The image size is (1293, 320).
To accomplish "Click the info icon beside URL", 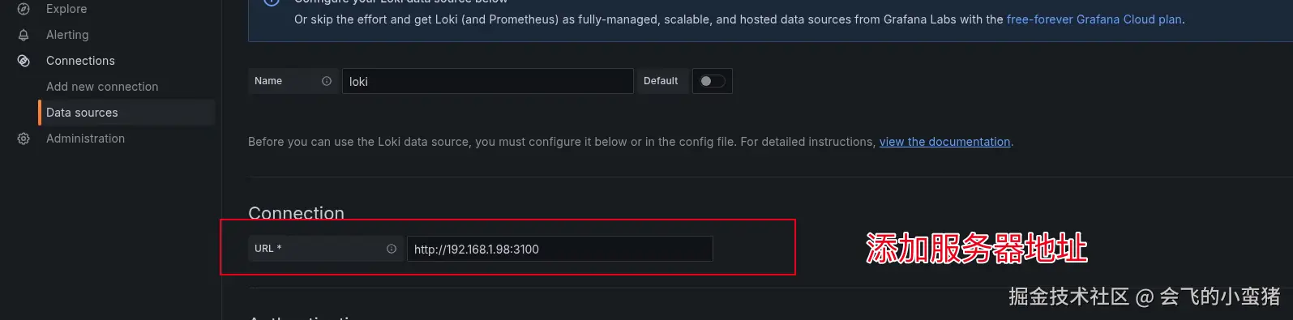I will click(392, 249).
